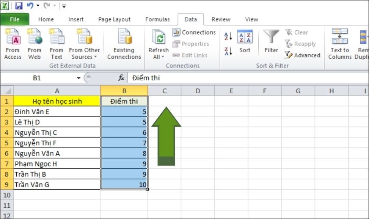Import data From Web
This screenshot has width=369, height=219.
[x=34, y=44]
